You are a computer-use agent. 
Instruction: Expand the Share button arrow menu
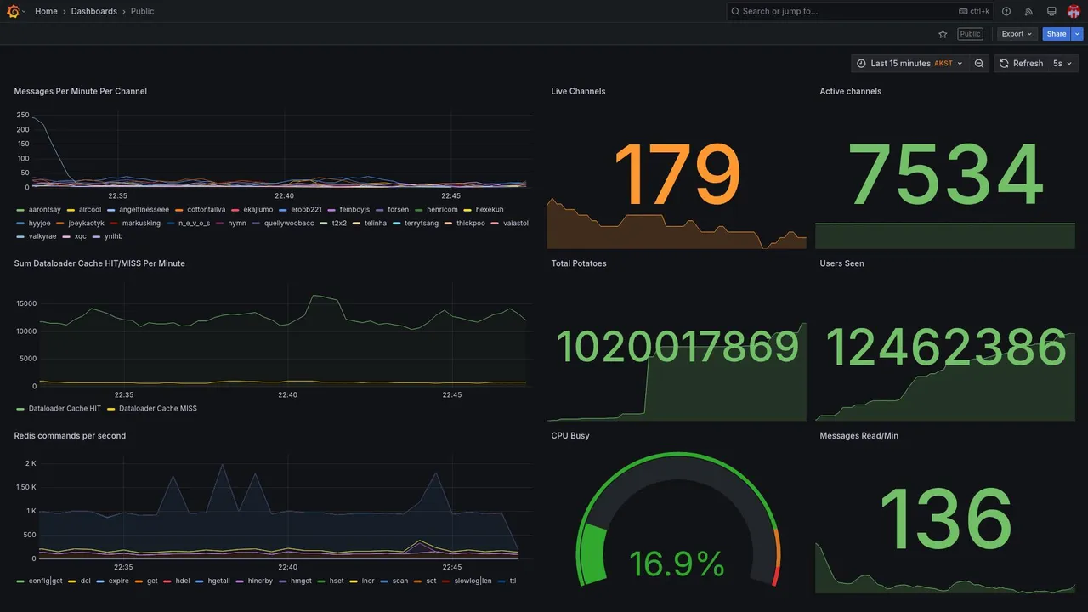(1077, 34)
